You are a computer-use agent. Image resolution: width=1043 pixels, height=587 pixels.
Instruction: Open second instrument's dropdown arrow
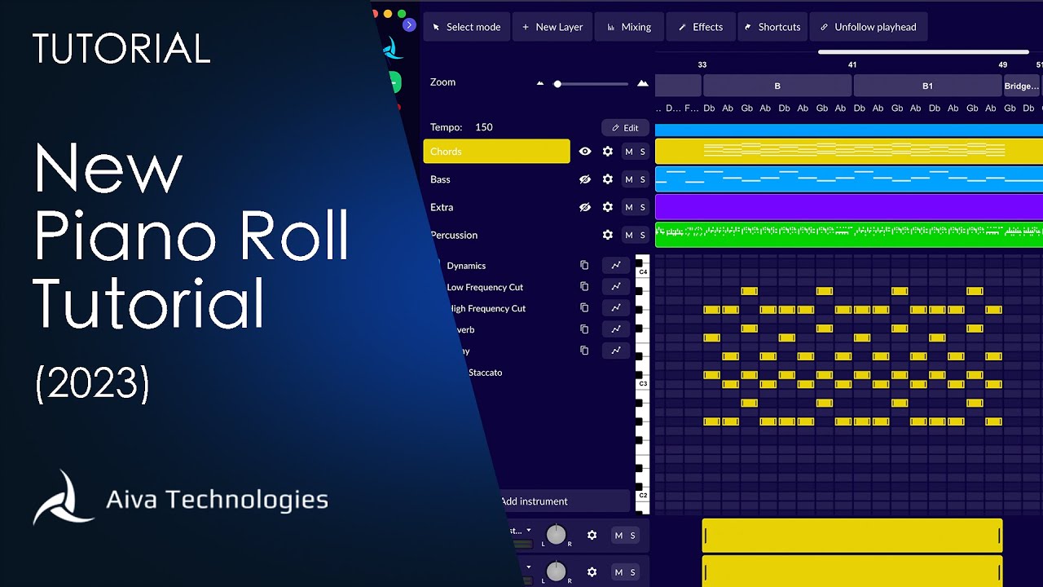(x=528, y=567)
